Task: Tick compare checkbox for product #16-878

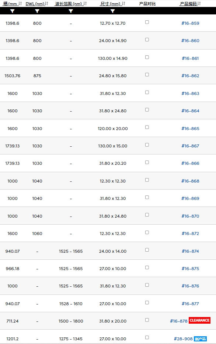Action: click(x=147, y=320)
